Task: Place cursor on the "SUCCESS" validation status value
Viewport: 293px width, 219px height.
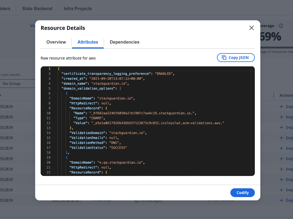Action: (x=118, y=148)
